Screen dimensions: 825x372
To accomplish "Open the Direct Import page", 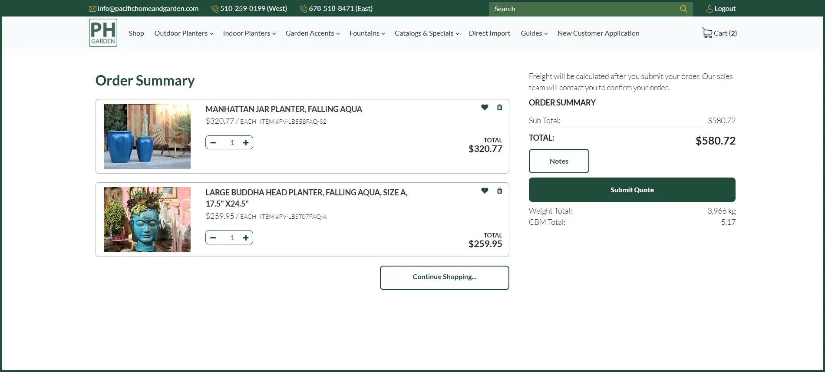I will click(x=489, y=33).
